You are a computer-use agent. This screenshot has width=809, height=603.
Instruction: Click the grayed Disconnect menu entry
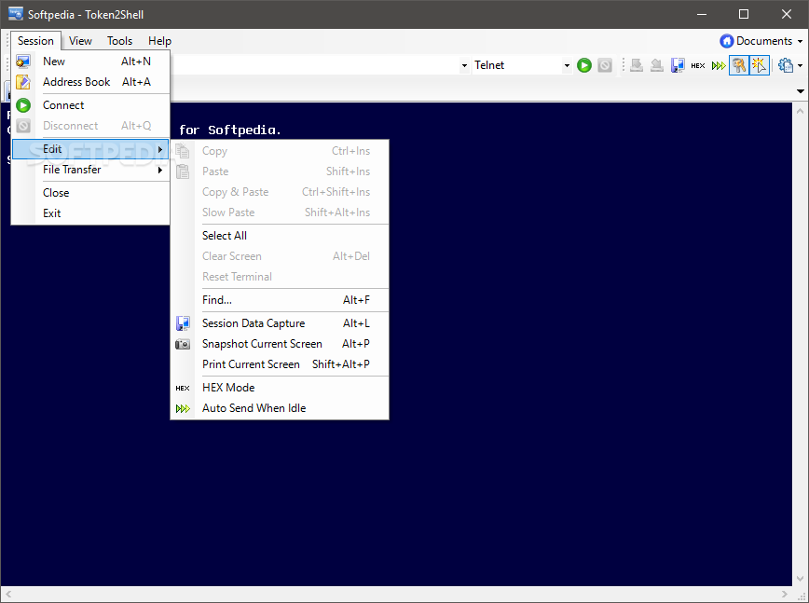(x=90, y=126)
